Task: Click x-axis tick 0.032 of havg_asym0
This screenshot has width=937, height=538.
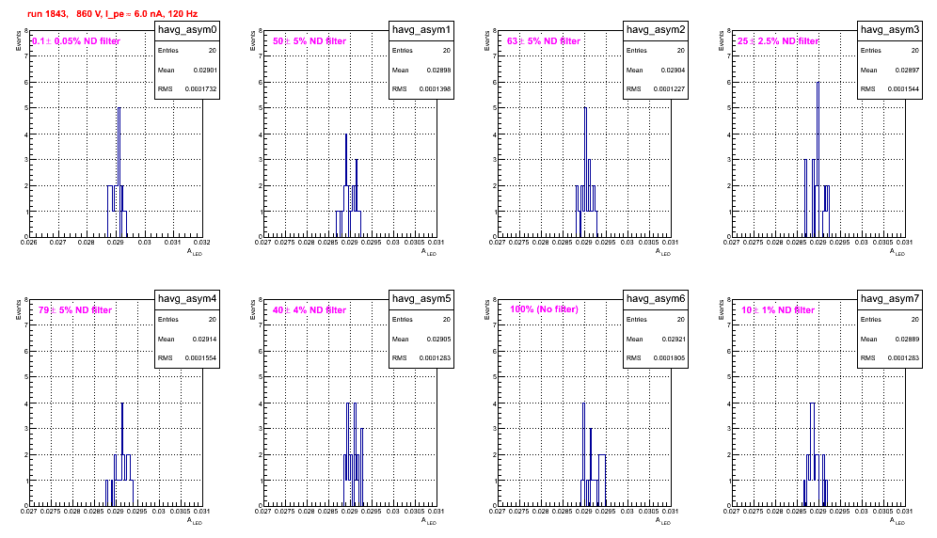Action: click(201, 243)
